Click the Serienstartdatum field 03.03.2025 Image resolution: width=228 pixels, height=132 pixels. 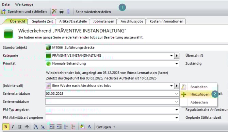click(112, 94)
